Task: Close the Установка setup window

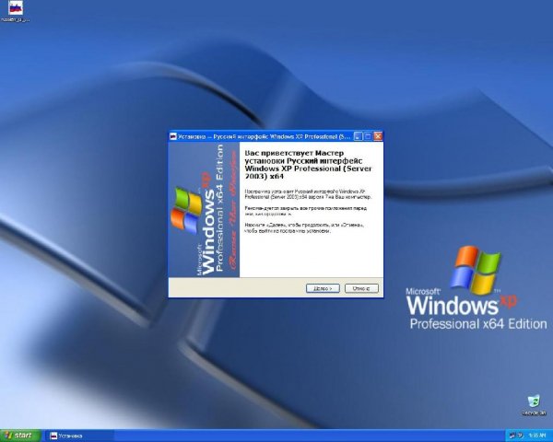Action: click(378, 136)
